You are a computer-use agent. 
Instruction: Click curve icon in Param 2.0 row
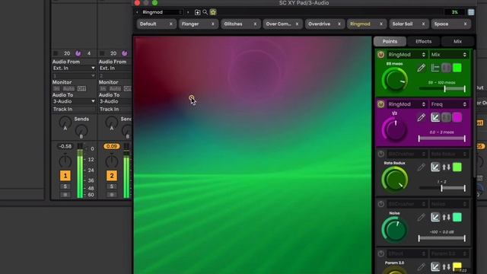coord(435,266)
